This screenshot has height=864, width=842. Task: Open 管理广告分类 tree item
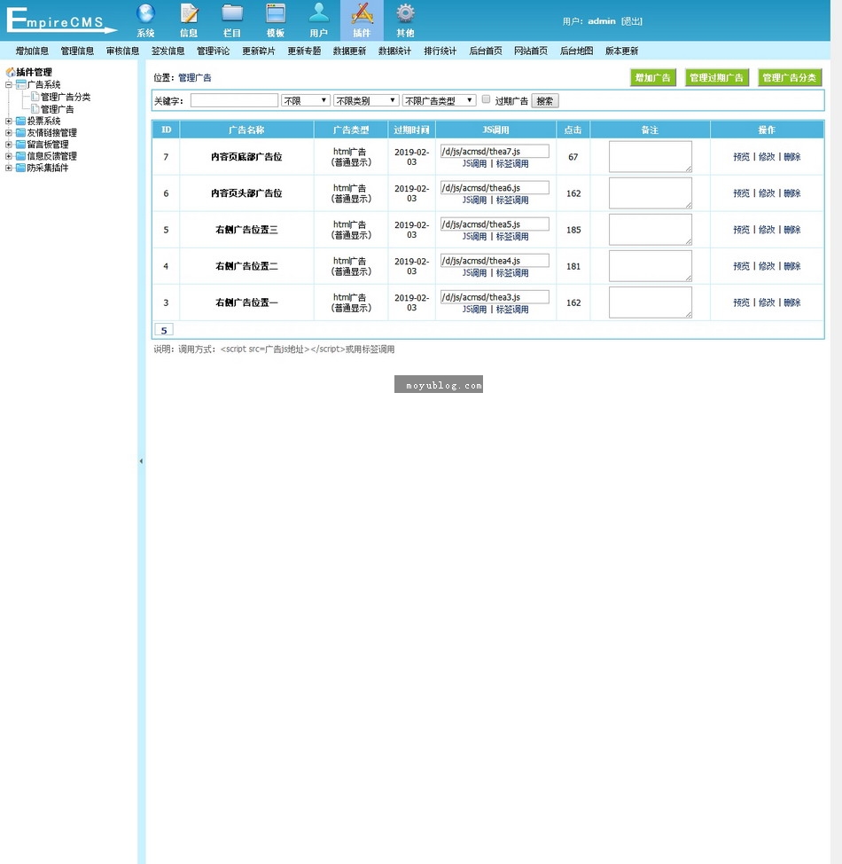point(66,97)
